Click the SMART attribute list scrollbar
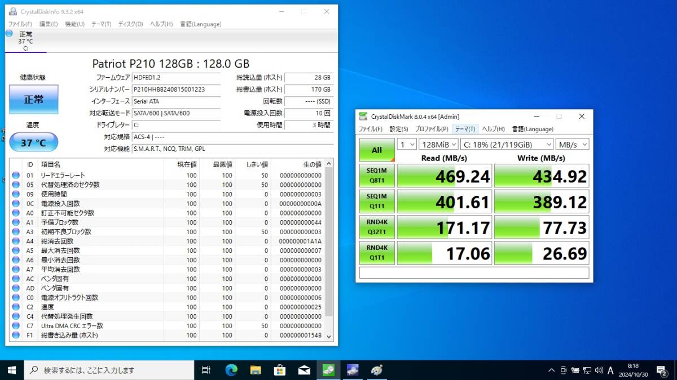The width and height of the screenshot is (677, 380). click(x=329, y=249)
